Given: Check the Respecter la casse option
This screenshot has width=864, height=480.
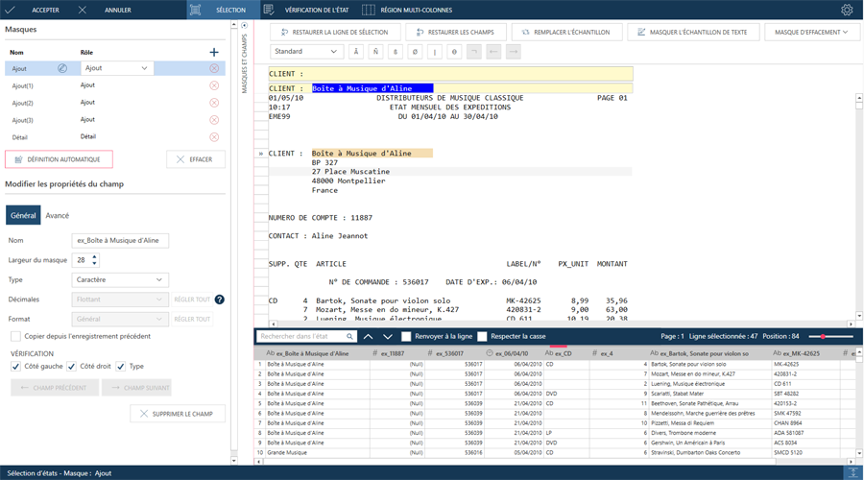Looking at the screenshot, I should [x=483, y=337].
